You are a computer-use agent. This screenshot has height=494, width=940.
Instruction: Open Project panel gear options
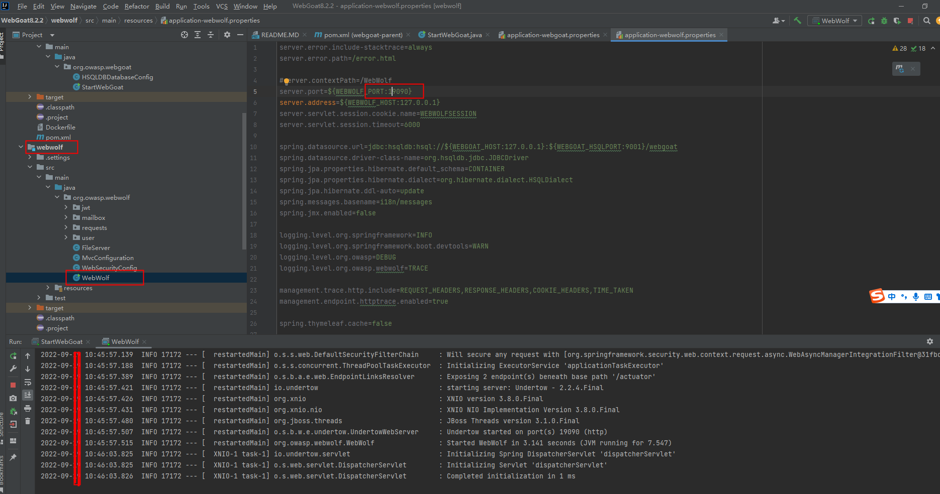coord(227,35)
